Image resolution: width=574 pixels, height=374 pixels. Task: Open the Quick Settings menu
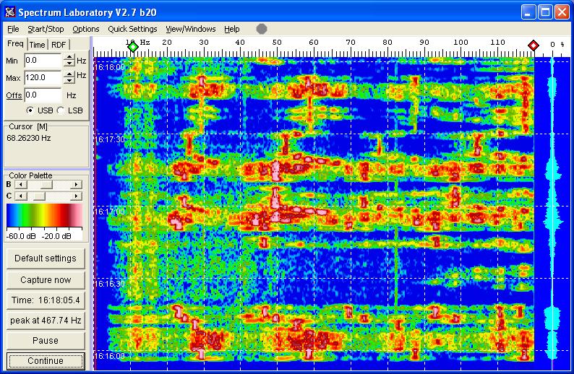point(132,29)
